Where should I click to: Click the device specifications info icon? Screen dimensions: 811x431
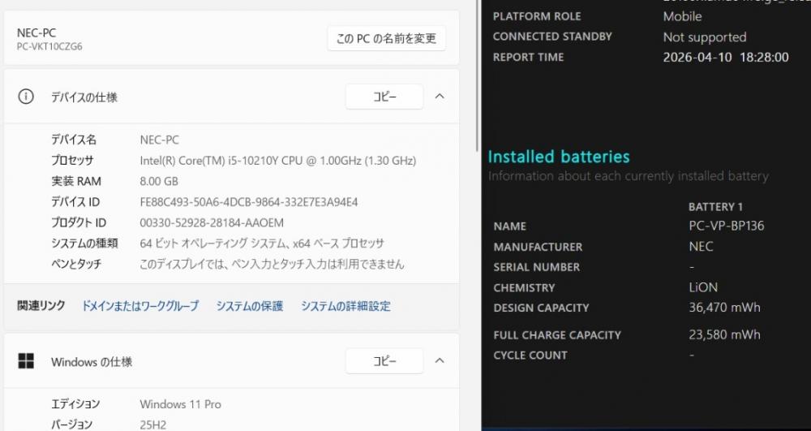click(26, 97)
